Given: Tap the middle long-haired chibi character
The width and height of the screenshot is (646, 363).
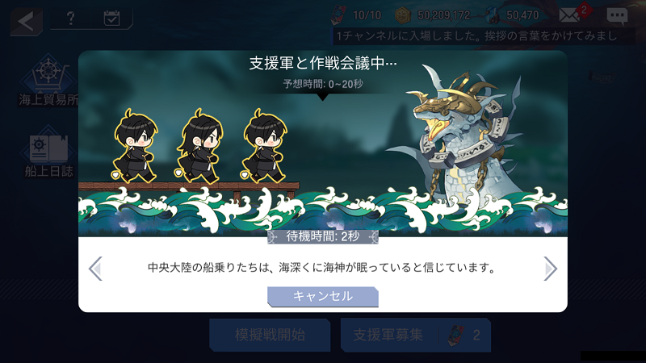Looking at the screenshot, I should 199,146.
